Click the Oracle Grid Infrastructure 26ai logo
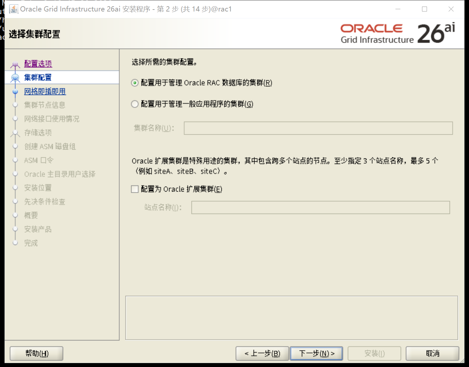Screen dimensions: 469x367 (x=398, y=34)
